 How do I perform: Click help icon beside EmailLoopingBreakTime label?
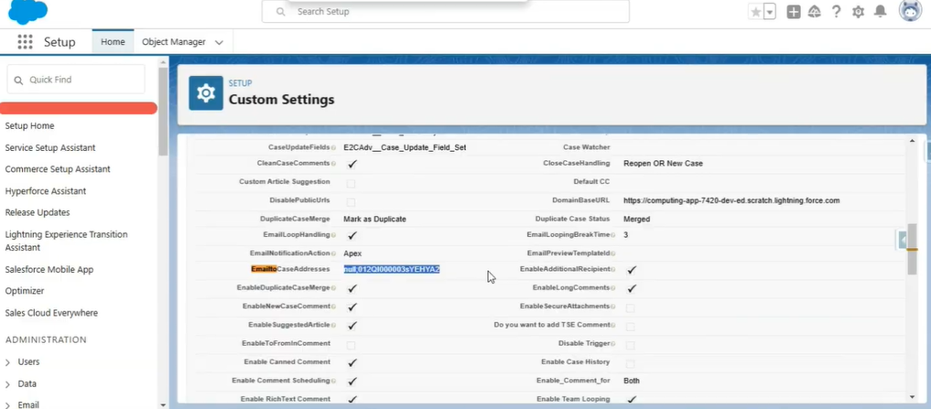tap(614, 235)
